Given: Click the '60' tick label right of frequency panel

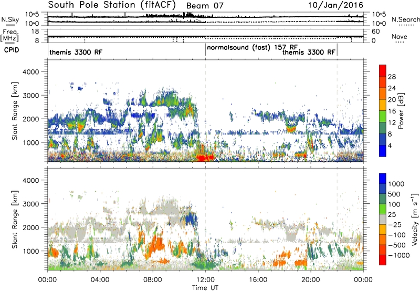Looking at the screenshot, I should (x=375, y=32).
